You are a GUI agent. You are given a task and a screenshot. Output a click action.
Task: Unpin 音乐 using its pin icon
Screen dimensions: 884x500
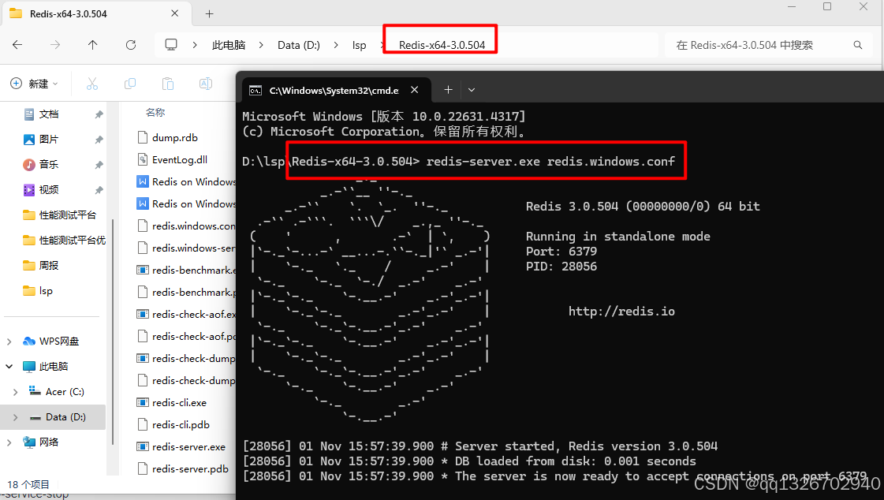pos(99,165)
